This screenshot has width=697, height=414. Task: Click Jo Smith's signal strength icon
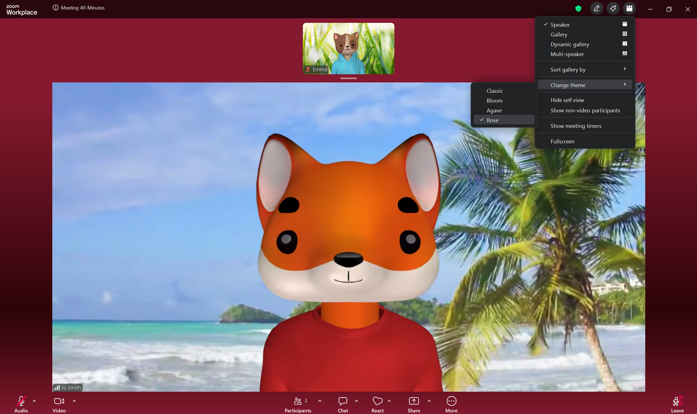(x=57, y=388)
